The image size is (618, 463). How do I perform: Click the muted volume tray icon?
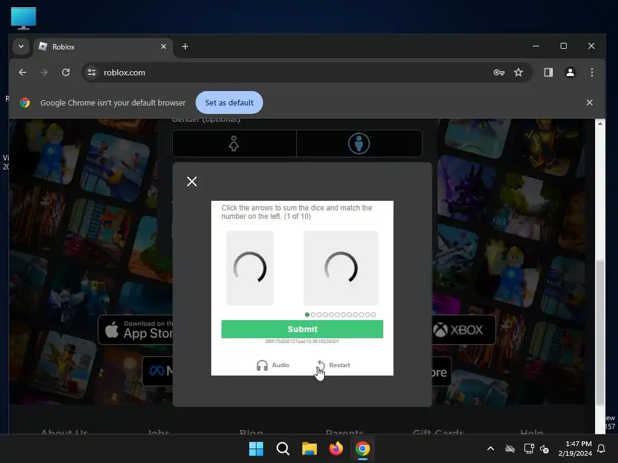544,449
